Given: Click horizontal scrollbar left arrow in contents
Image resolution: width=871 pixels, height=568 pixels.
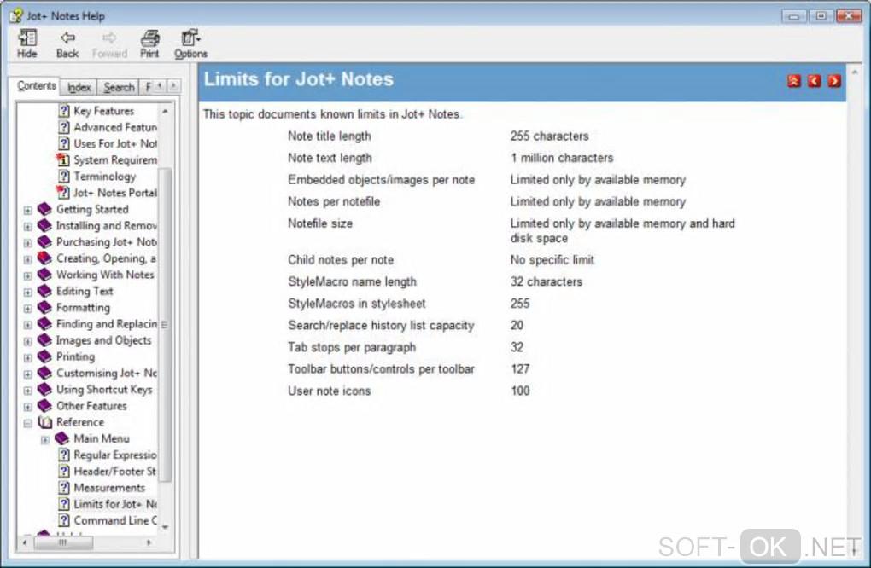Looking at the screenshot, I should [x=25, y=542].
